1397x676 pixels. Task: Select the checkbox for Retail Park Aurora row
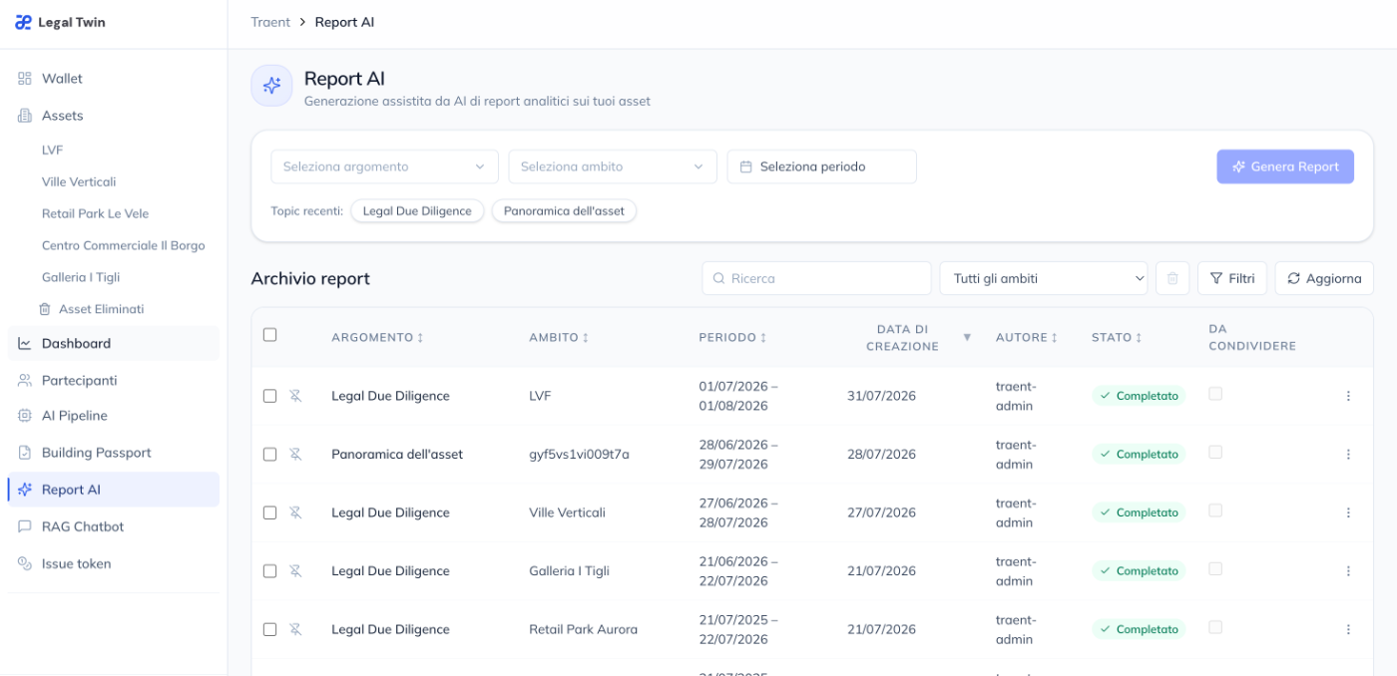[x=269, y=629]
